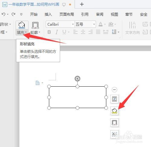This screenshot has width=151, height=147.
Task: Open the 插入 ribbon tab
Action: tap(48, 14)
